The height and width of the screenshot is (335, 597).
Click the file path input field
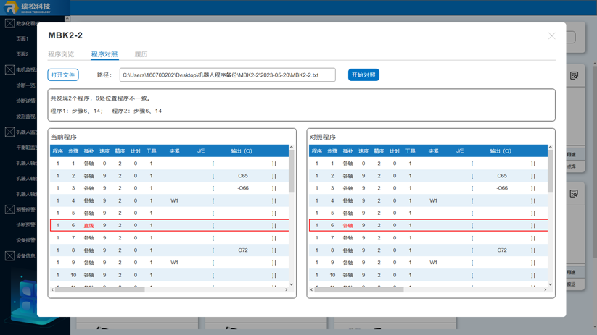pos(227,75)
